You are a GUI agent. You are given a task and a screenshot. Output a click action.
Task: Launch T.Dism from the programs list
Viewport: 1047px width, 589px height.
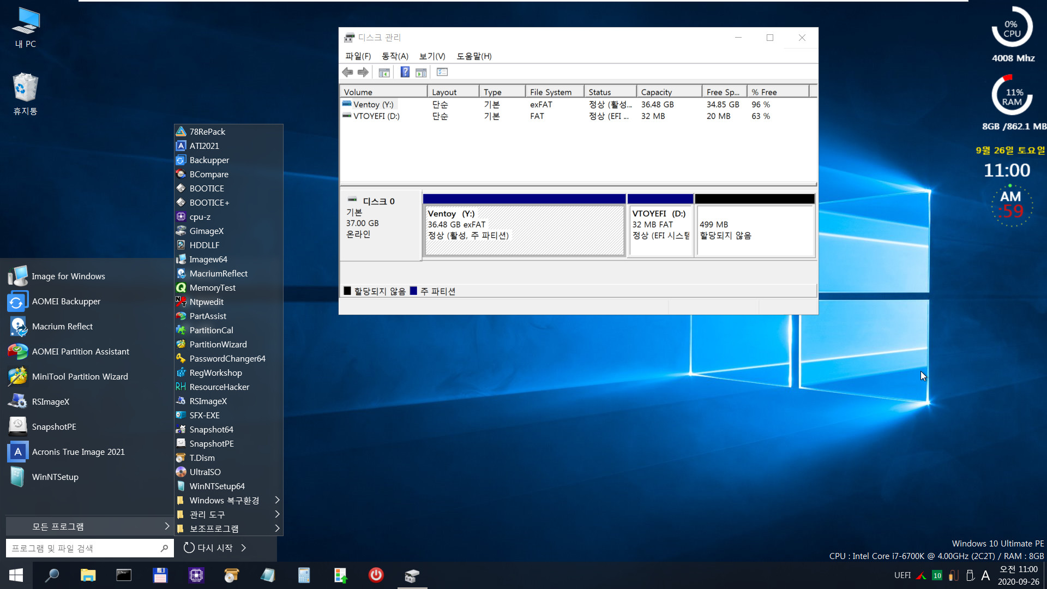(228, 458)
